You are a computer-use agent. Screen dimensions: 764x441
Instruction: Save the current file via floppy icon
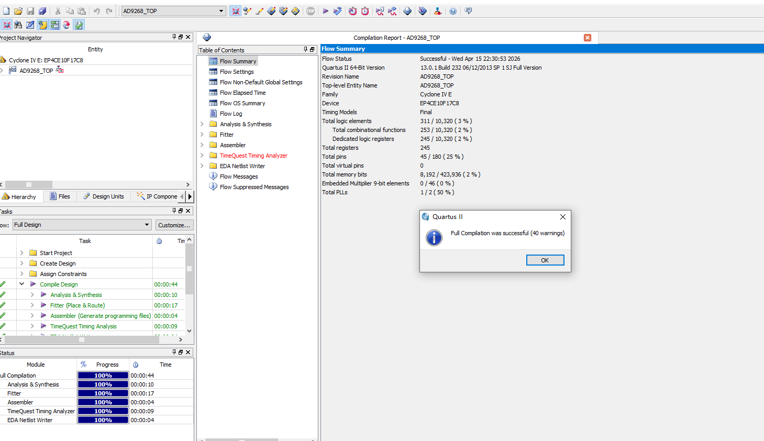point(30,11)
